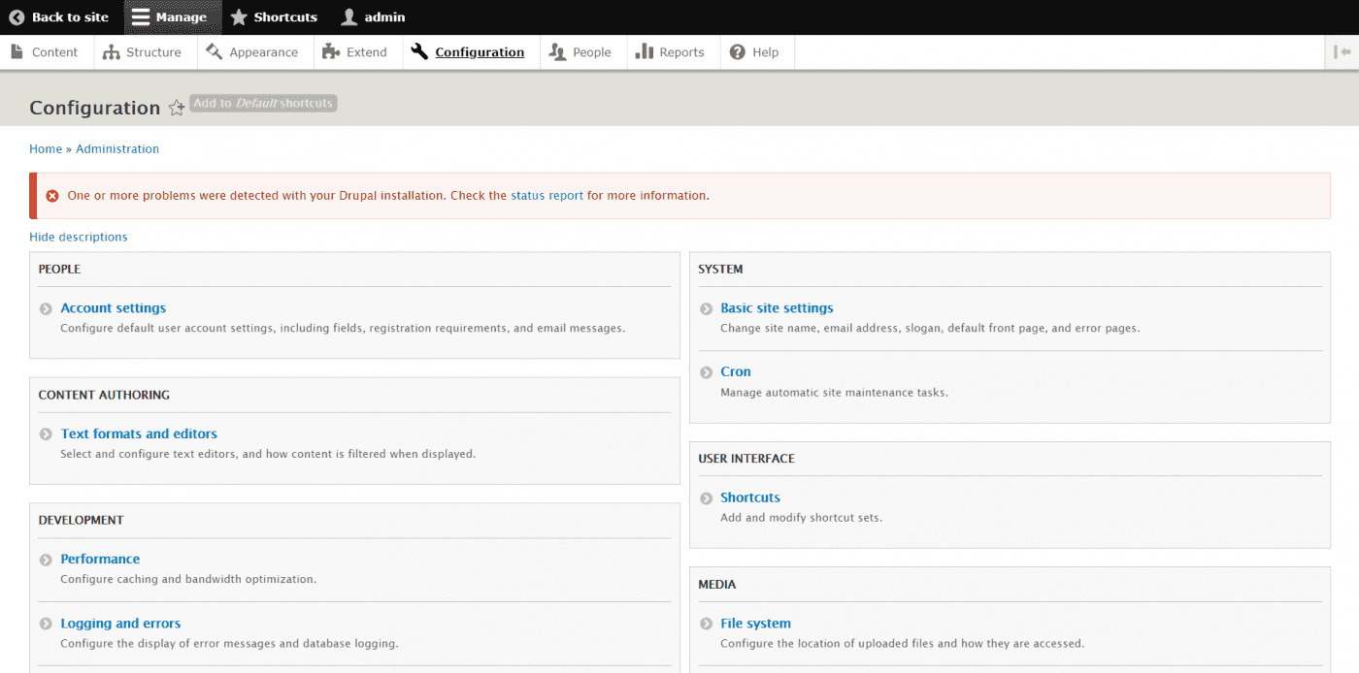Image resolution: width=1359 pixels, height=673 pixels.
Task: Toggle the Manage hamburger menu
Action: (x=141, y=17)
